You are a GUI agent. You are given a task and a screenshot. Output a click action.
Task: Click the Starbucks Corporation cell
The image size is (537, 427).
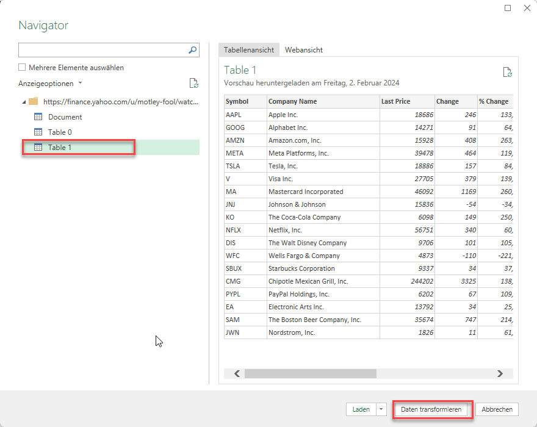coord(323,268)
